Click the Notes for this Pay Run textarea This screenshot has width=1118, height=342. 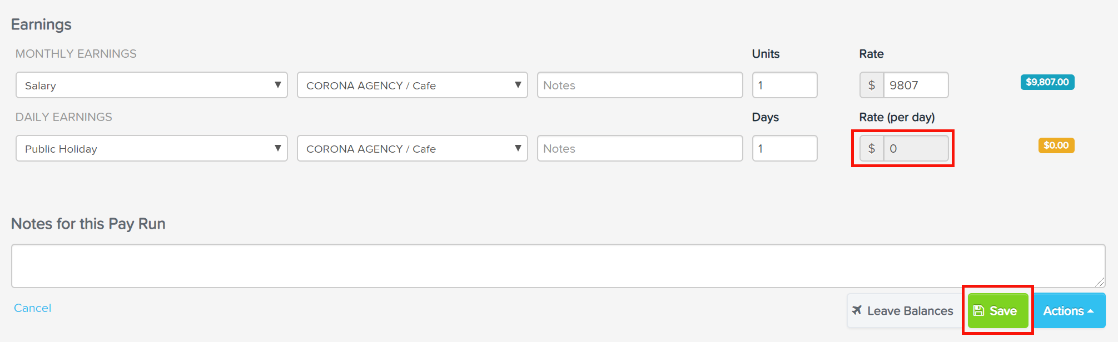tap(558, 266)
